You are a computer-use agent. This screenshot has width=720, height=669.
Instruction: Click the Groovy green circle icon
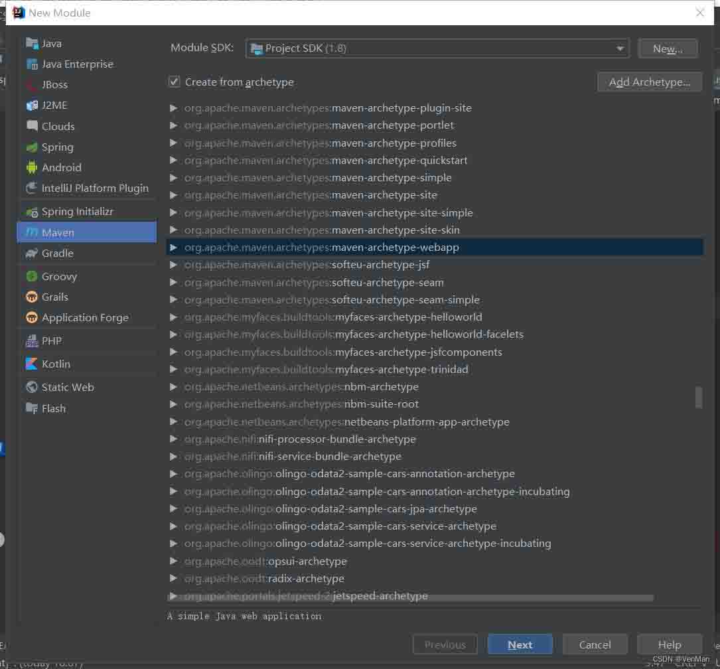pos(32,276)
